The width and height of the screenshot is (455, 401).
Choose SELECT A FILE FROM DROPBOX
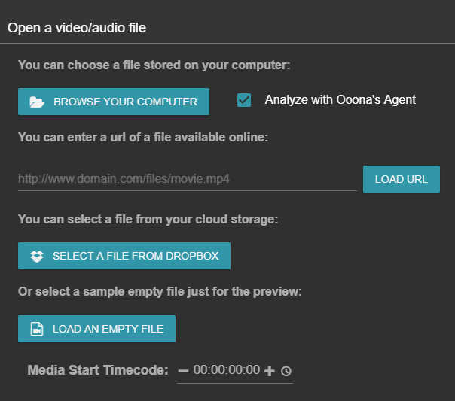click(x=124, y=256)
